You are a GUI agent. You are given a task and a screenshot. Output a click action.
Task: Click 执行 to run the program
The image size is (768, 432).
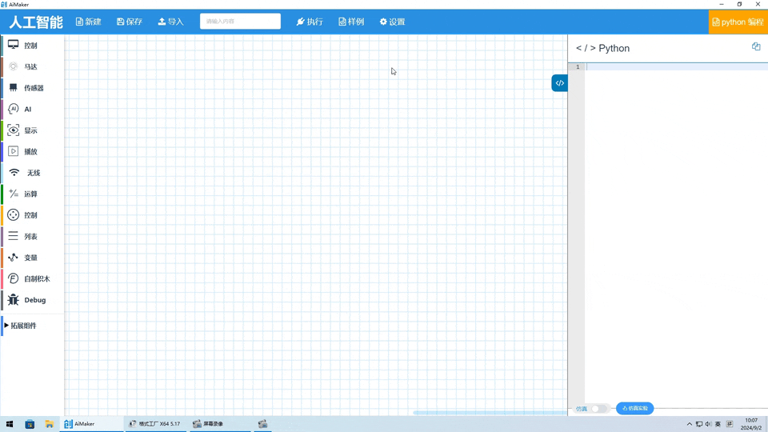(x=310, y=22)
